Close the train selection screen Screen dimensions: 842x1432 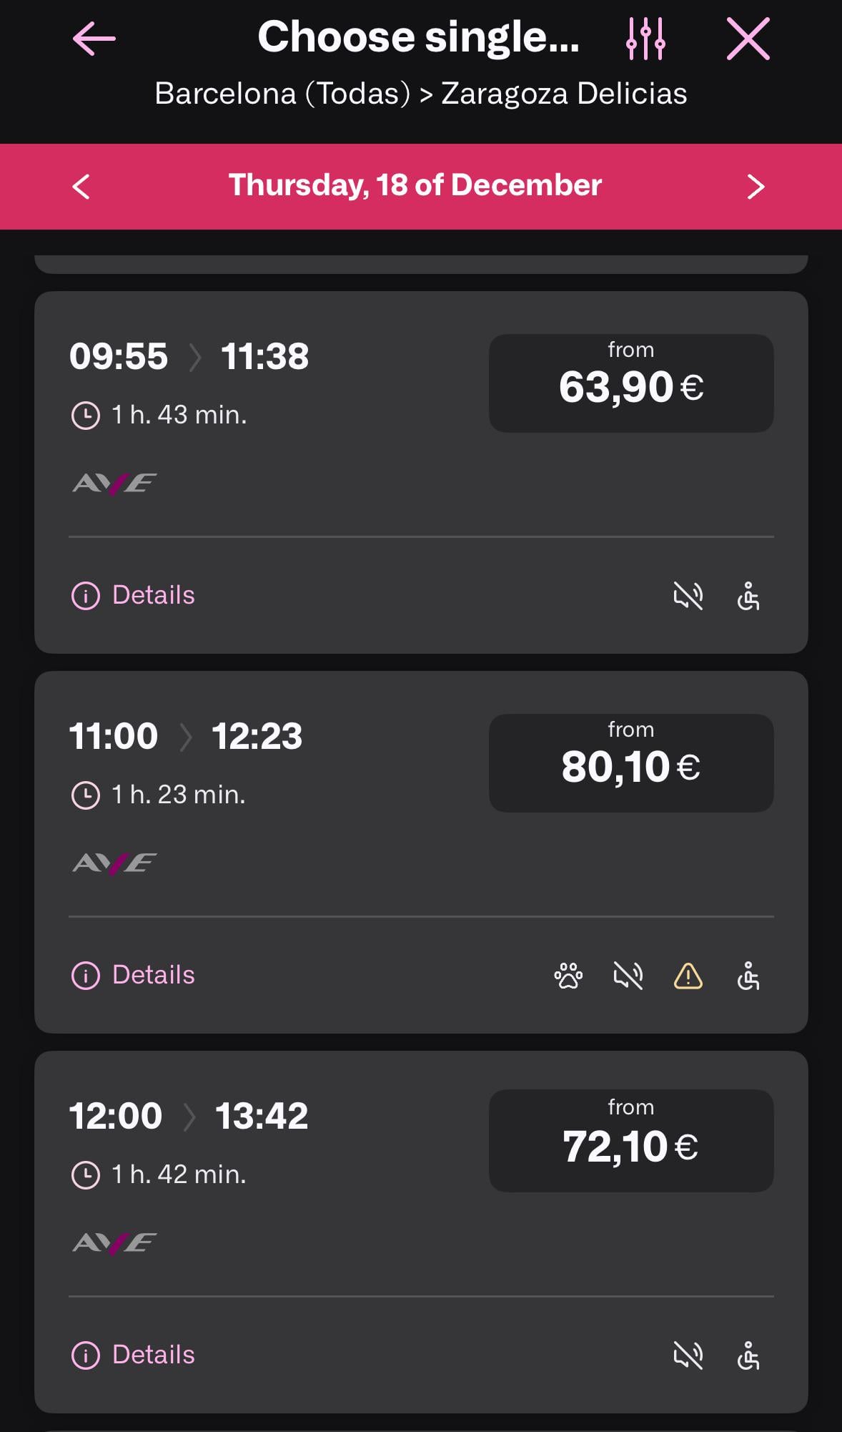(x=748, y=39)
